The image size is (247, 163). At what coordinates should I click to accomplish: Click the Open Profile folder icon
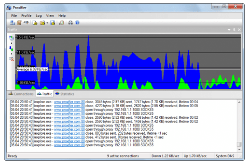[x=42, y=23]
